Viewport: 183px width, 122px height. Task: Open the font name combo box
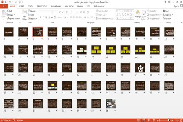tap(45, 12)
